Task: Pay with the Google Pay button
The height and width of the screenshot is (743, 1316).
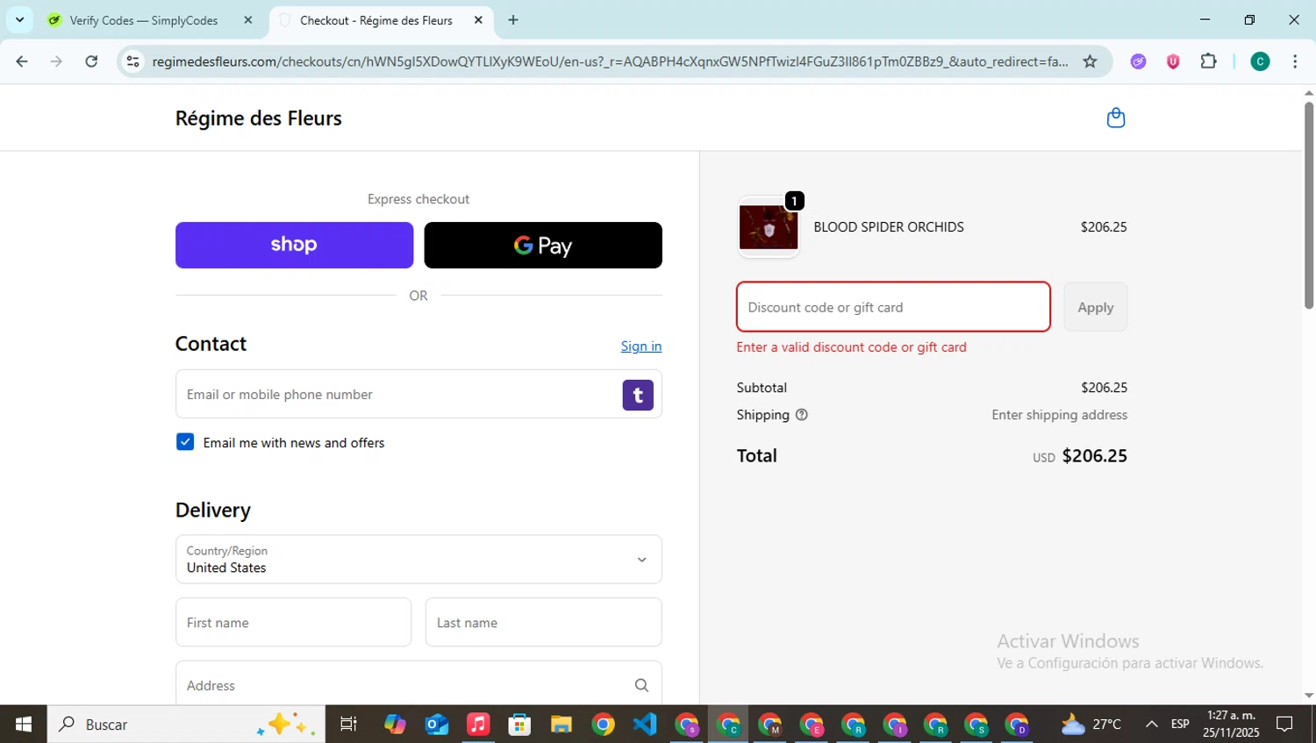Action: (x=543, y=245)
